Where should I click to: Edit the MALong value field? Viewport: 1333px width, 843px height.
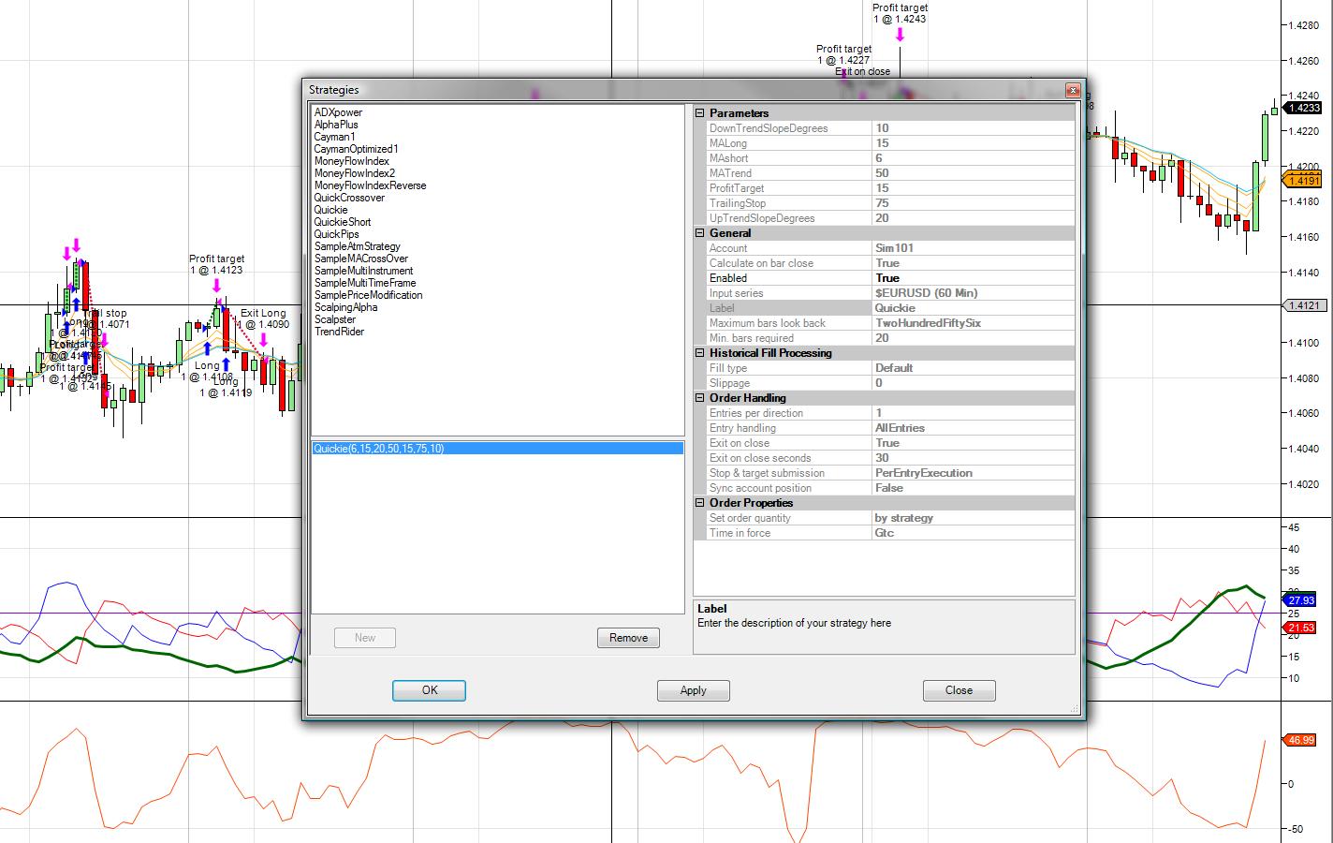(974, 143)
